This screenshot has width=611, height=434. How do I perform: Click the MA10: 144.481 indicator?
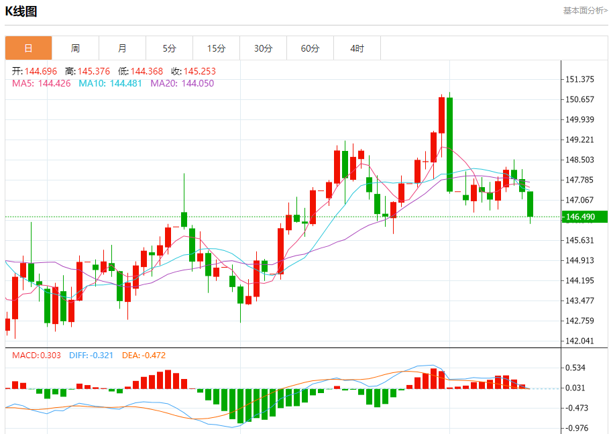click(110, 83)
